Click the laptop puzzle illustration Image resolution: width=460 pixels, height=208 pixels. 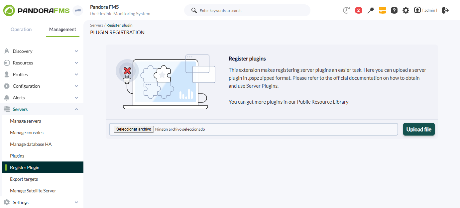[x=166, y=82]
